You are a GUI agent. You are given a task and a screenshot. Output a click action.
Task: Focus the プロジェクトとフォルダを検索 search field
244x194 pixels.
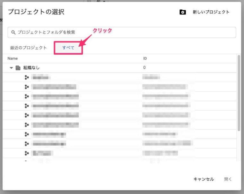coord(122,32)
